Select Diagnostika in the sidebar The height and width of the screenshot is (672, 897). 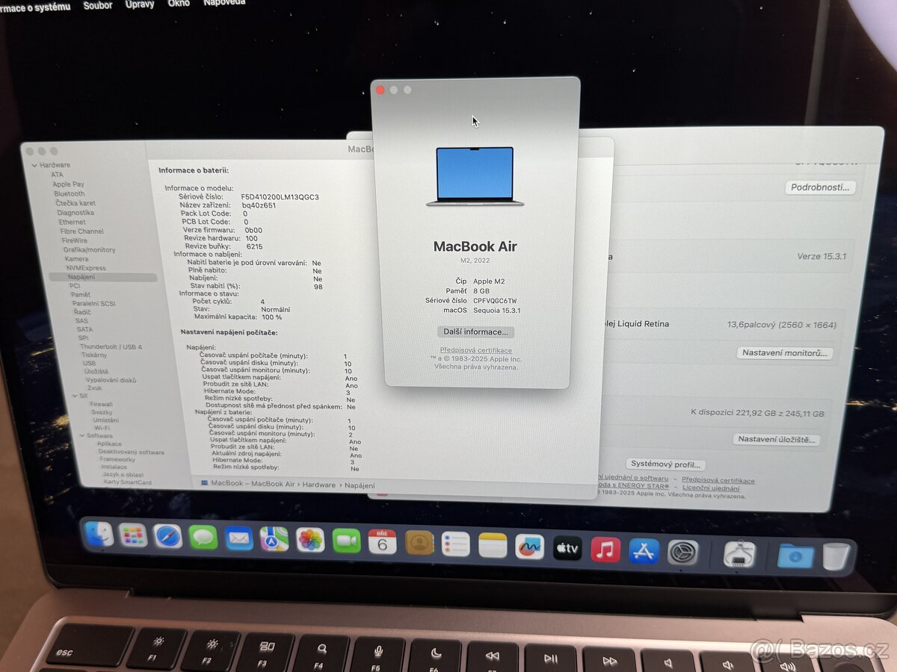click(75, 213)
